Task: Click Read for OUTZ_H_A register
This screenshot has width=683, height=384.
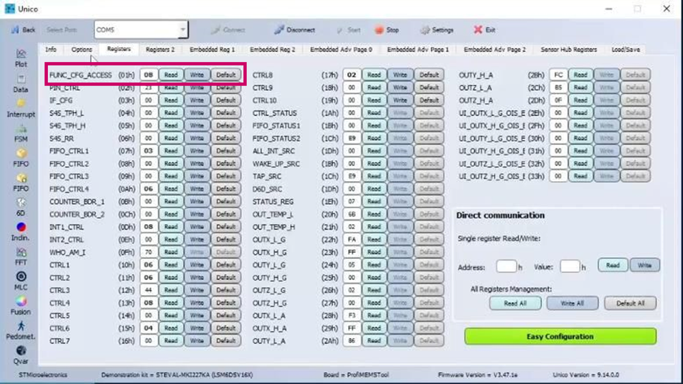Action: [x=580, y=100]
